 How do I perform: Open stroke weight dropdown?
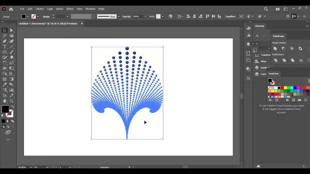pyautogui.click(x=67, y=16)
